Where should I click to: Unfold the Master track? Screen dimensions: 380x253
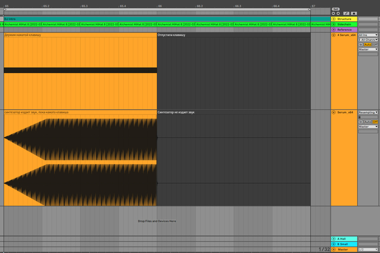pos(333,250)
